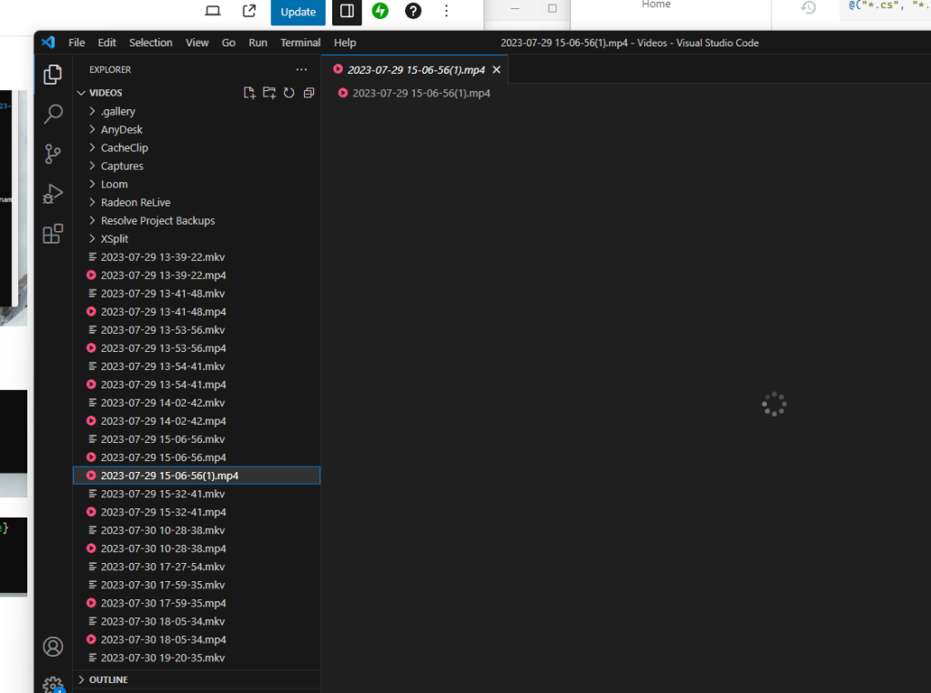Open the Source Control view

[53, 154]
